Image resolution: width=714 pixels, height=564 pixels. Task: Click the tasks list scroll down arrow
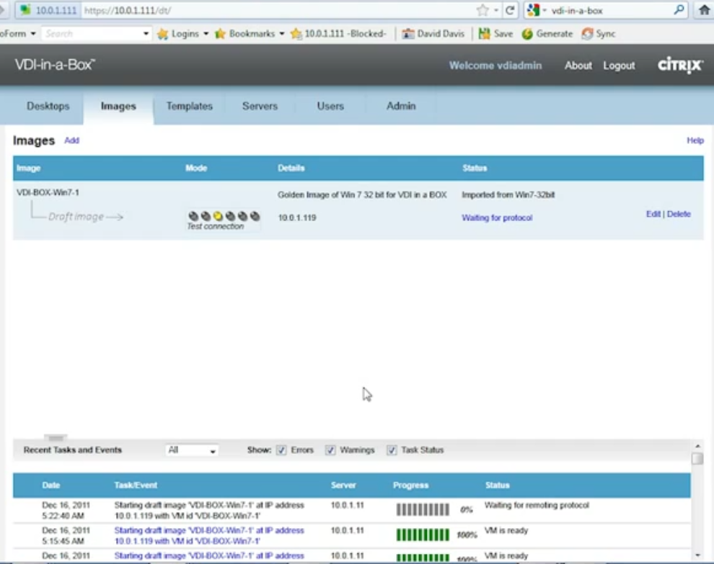[697, 555]
